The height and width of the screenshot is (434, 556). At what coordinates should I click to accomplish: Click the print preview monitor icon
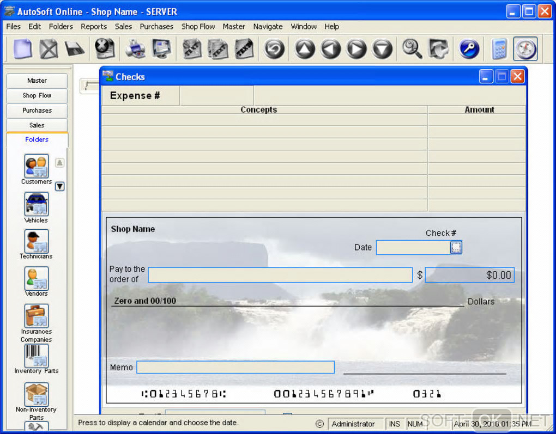coord(161,48)
